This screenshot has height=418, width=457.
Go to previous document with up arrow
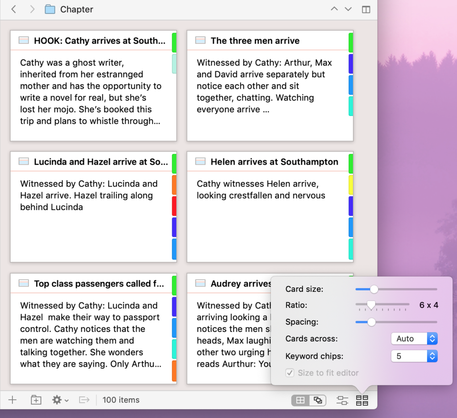(x=334, y=9)
